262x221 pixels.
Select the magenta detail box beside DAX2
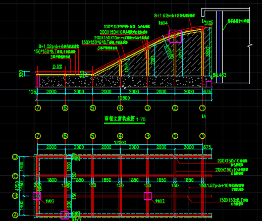148,196
